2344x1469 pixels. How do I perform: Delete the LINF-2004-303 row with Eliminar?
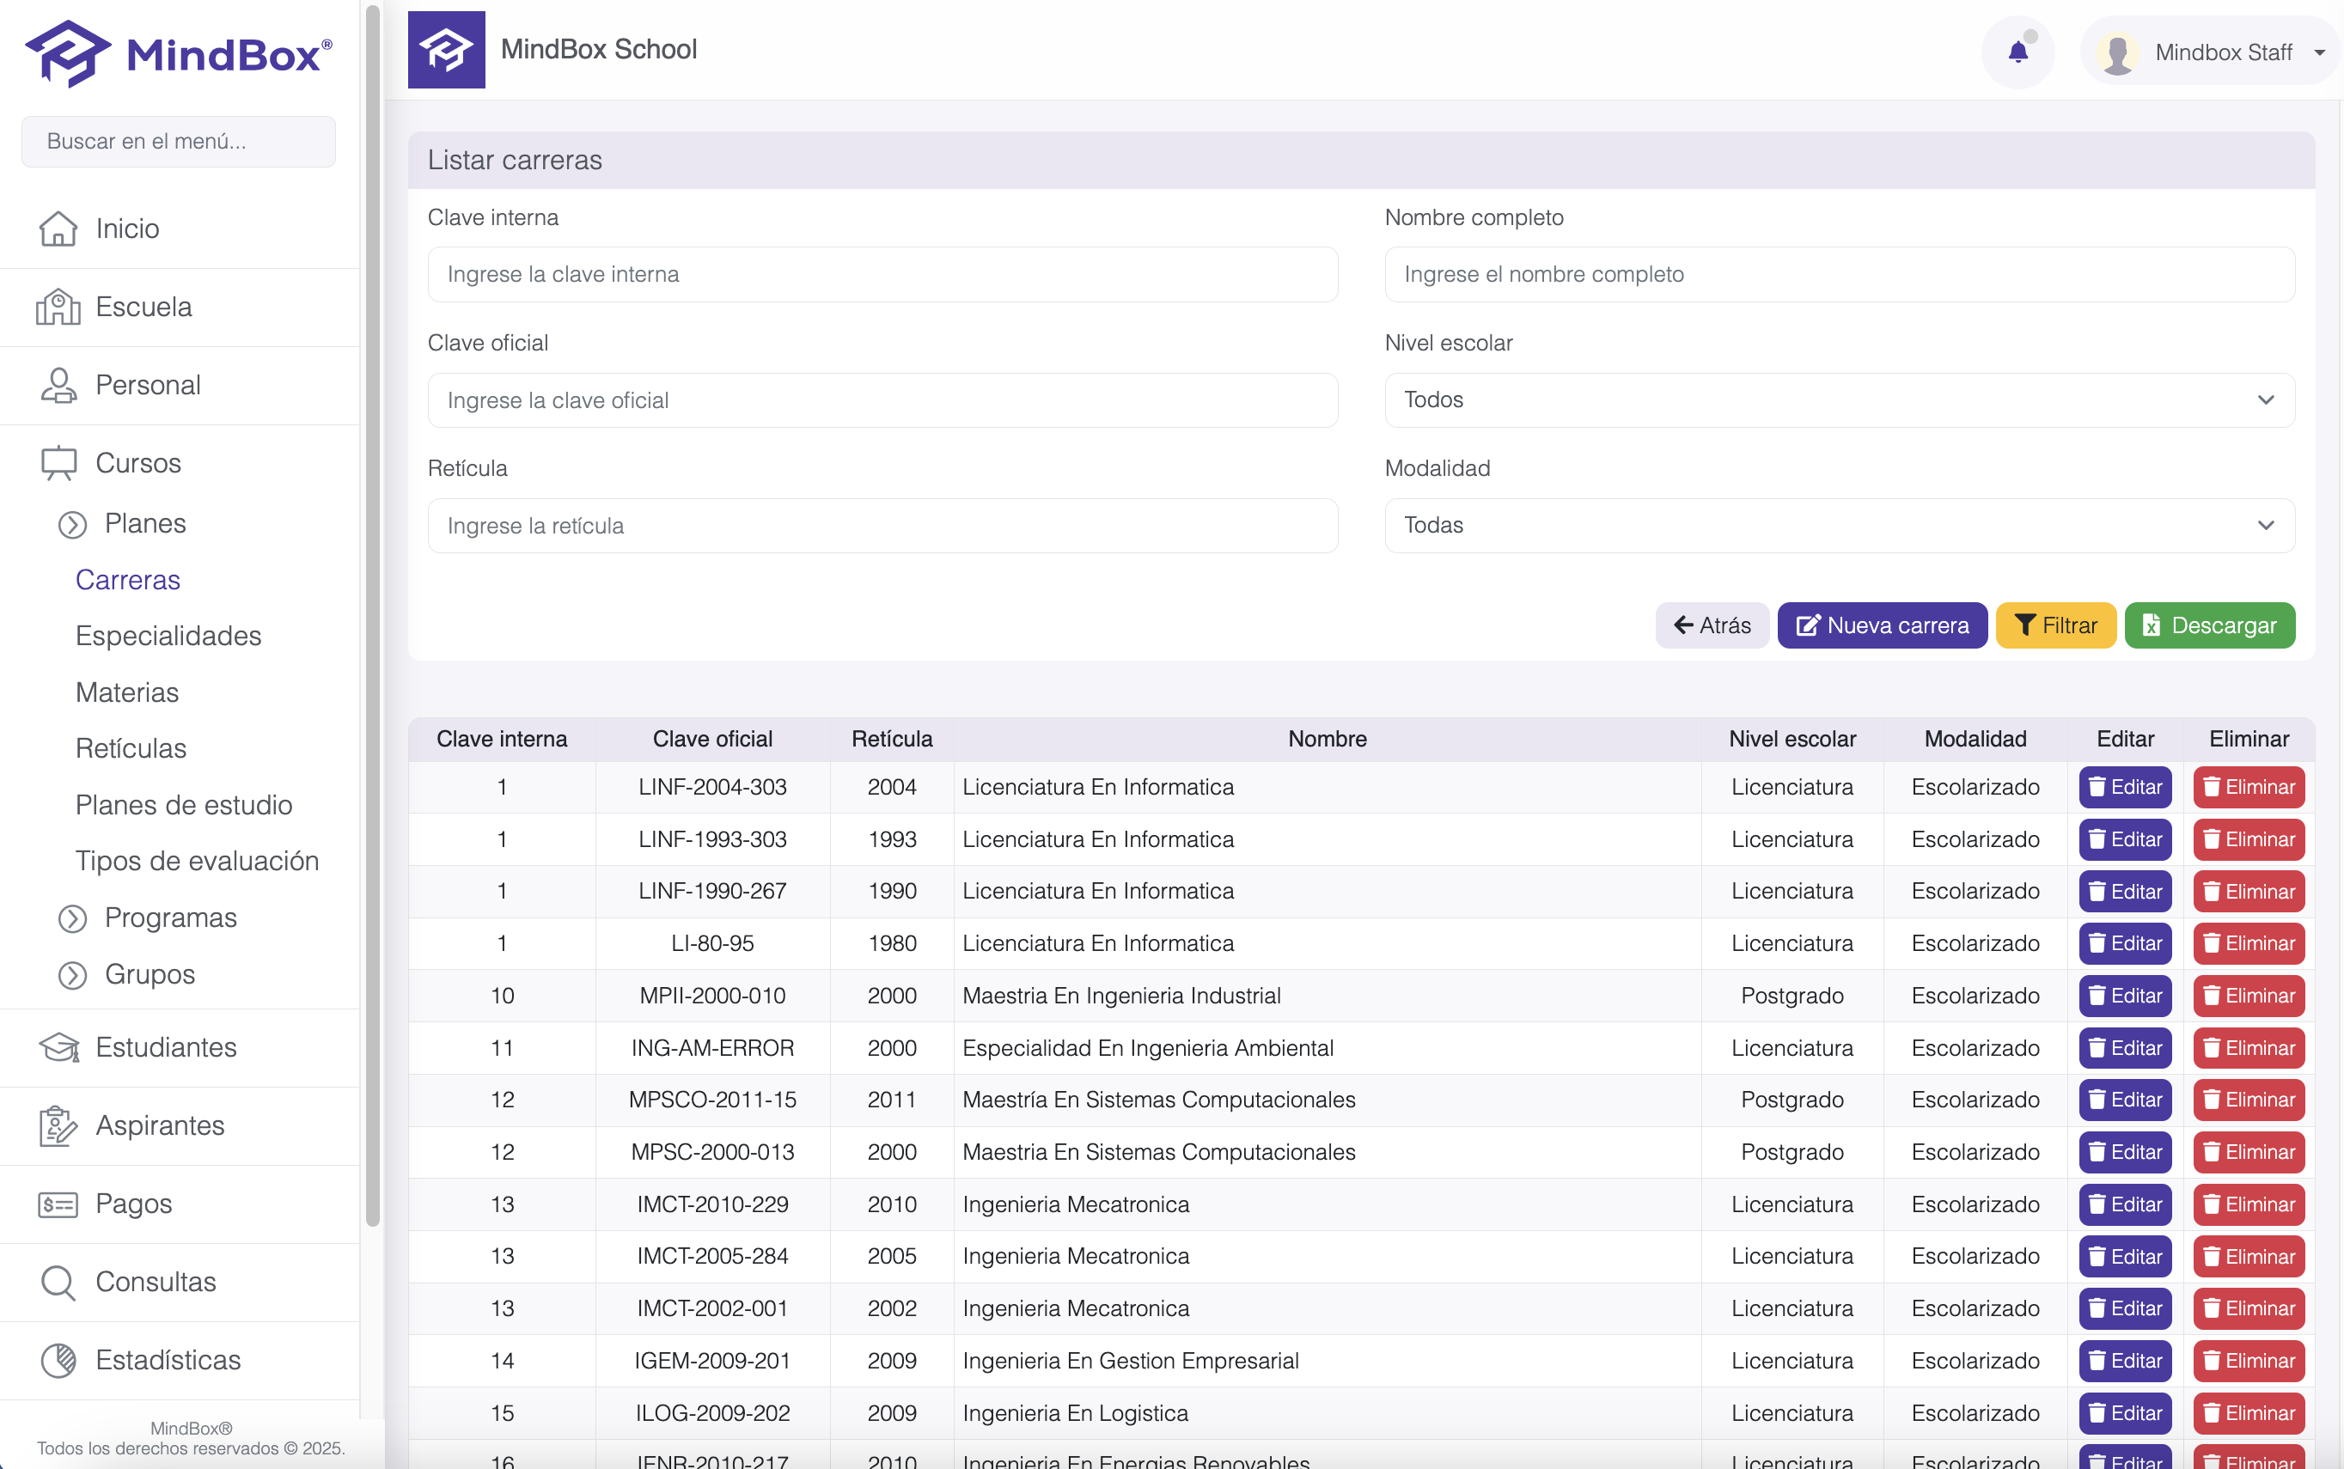2248,787
